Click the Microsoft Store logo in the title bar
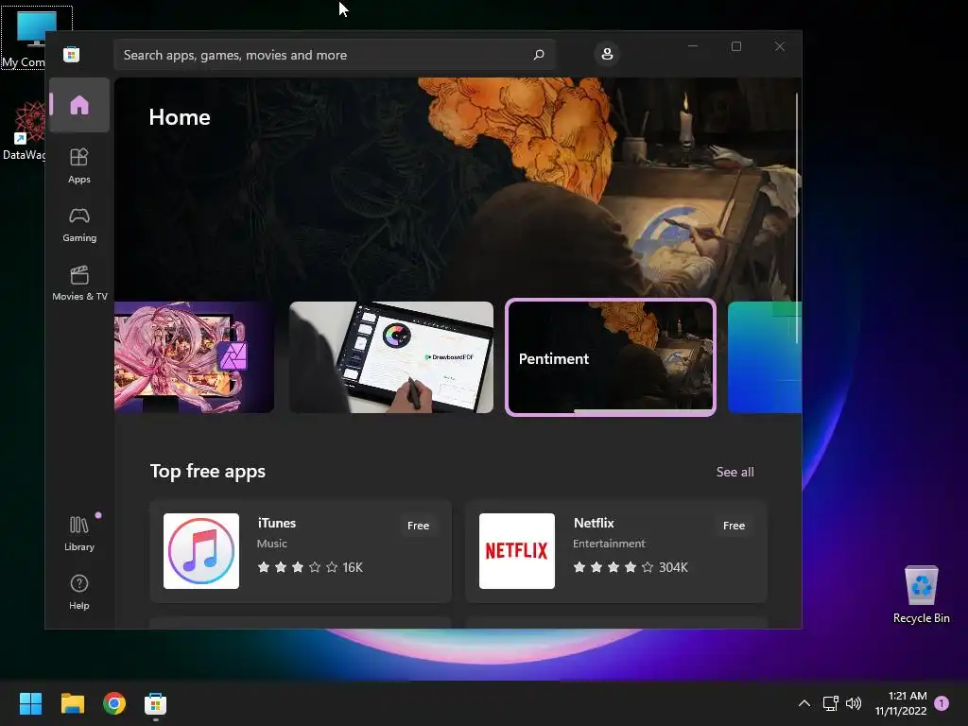 71,54
